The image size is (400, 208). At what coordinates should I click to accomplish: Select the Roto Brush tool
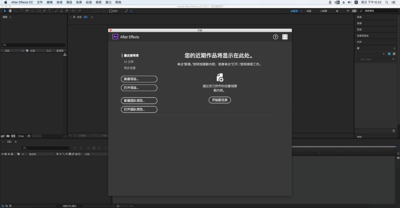[73, 11]
